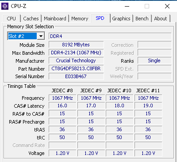
Task: Click CAS# Latency value 16.0
Action: (x=62, y=106)
